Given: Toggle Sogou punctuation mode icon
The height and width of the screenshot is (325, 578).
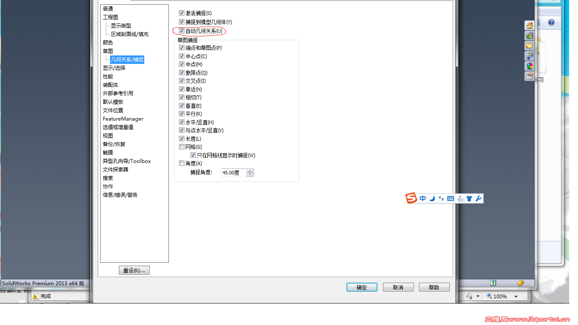Looking at the screenshot, I should tap(441, 198).
